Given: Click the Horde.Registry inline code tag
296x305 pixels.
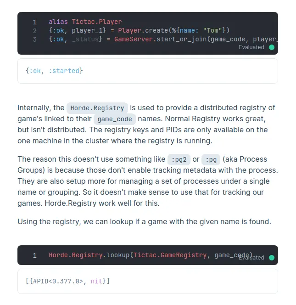Looking at the screenshot, I should click(x=97, y=108).
